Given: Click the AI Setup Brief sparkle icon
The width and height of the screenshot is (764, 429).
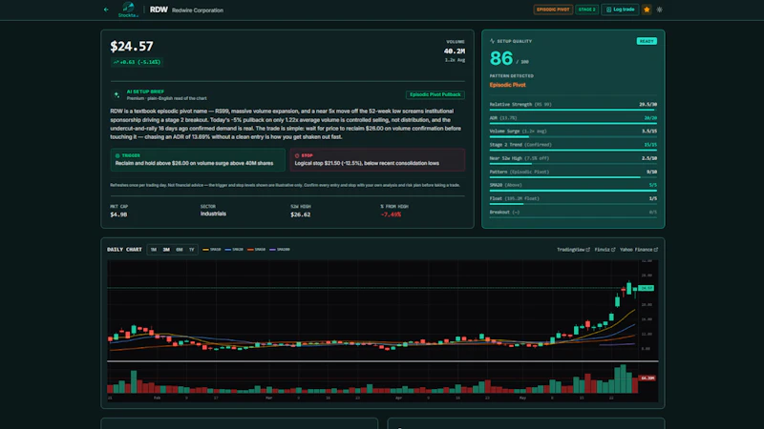Looking at the screenshot, I should (x=117, y=94).
